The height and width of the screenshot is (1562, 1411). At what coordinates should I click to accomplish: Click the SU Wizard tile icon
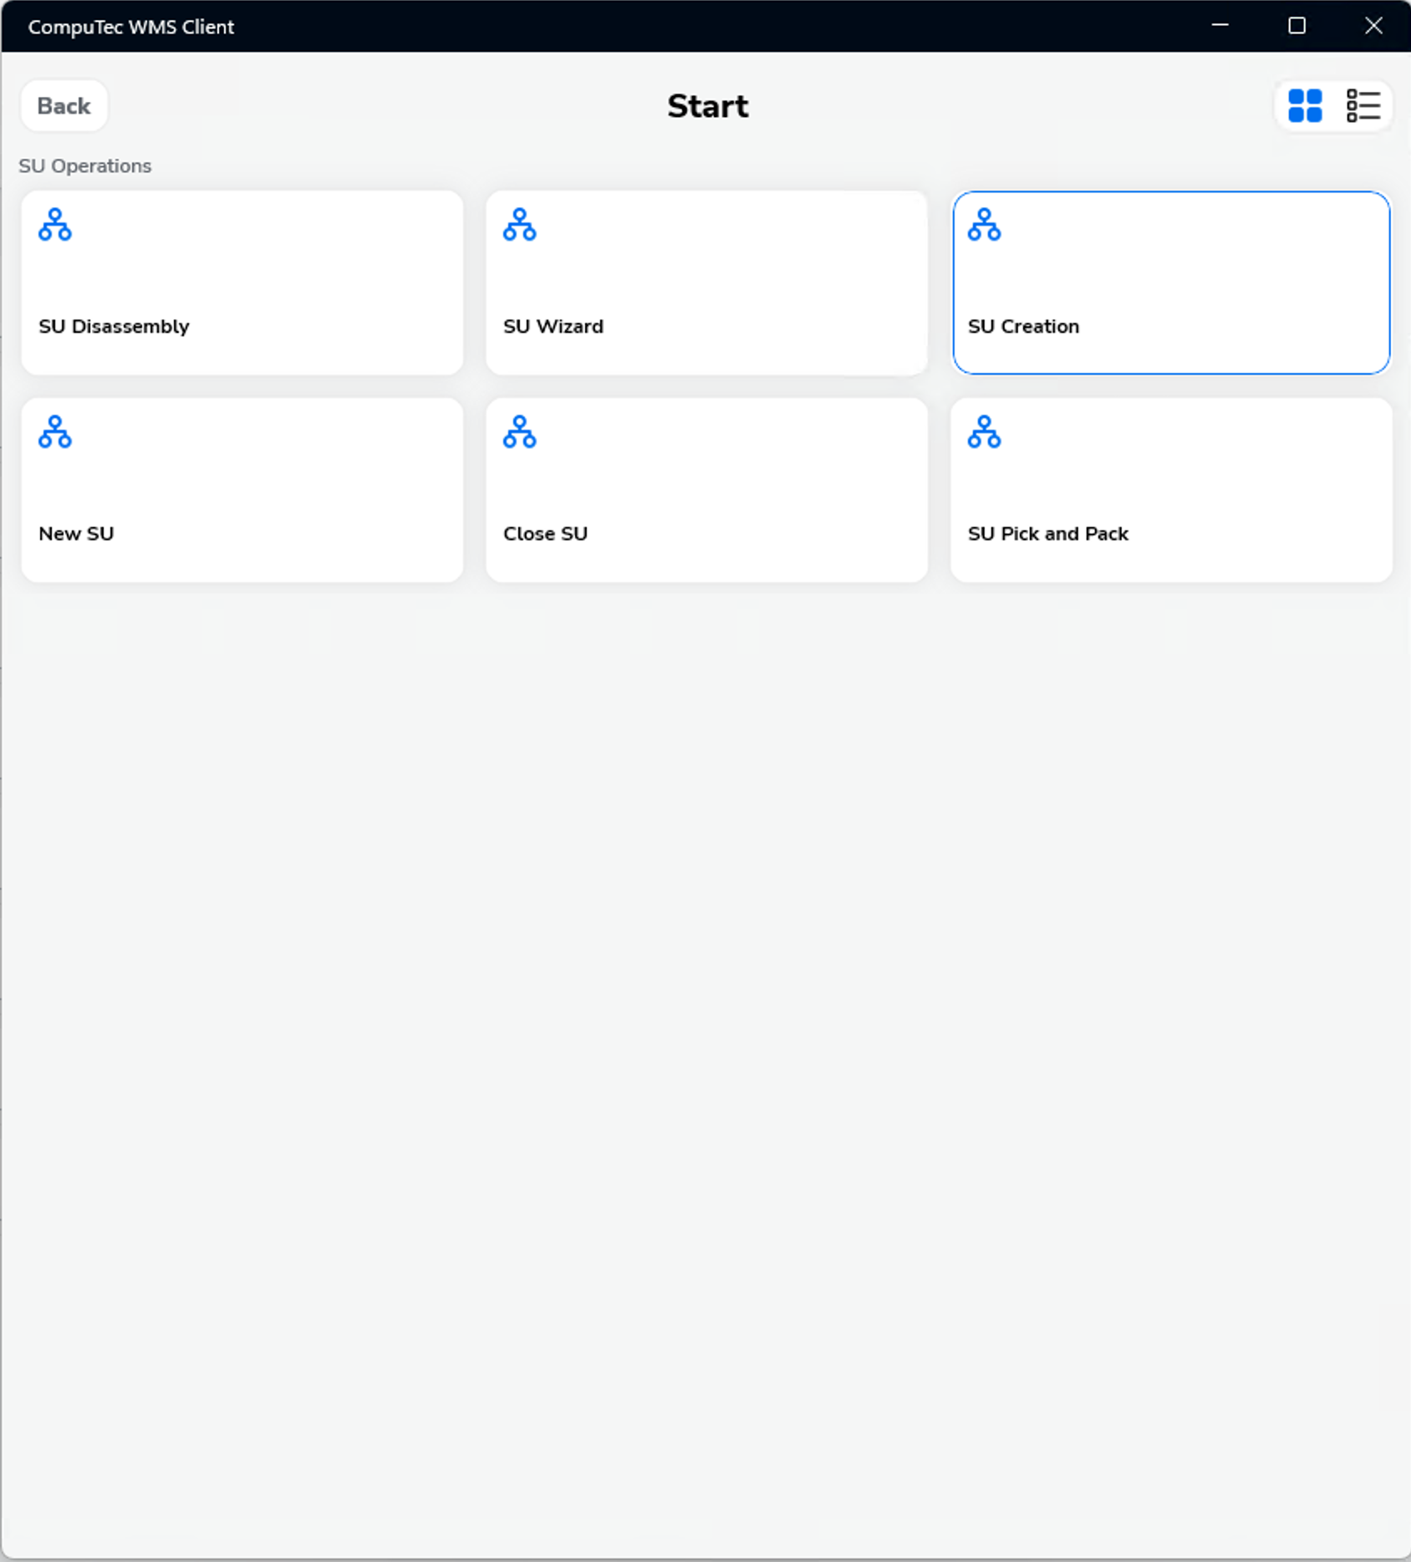click(519, 225)
